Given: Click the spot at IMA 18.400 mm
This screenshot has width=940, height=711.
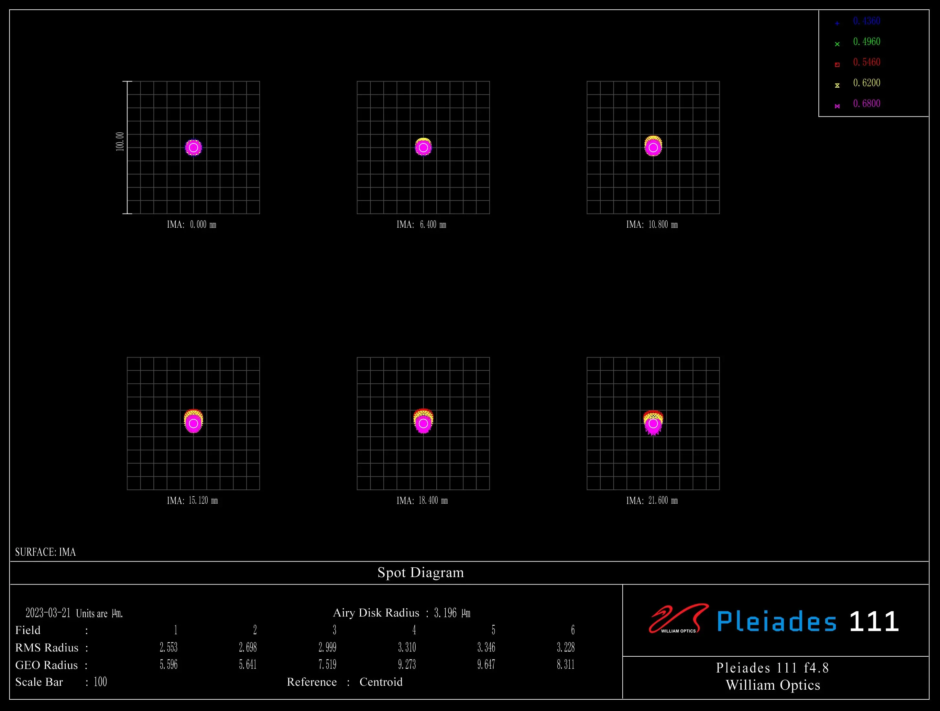Looking at the screenshot, I should (x=423, y=421).
